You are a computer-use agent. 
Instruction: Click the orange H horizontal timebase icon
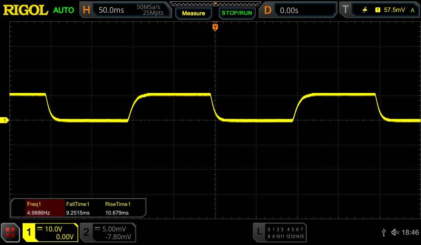(x=87, y=10)
